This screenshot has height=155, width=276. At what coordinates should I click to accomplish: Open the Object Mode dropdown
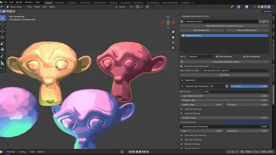pyautogui.click(x=16, y=7)
